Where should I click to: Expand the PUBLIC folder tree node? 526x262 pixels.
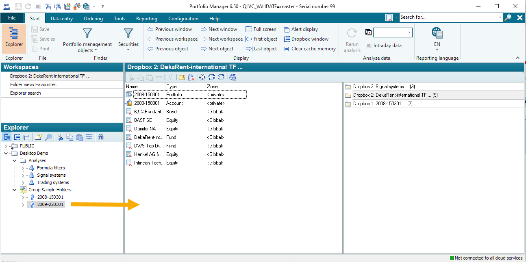click(x=6, y=146)
